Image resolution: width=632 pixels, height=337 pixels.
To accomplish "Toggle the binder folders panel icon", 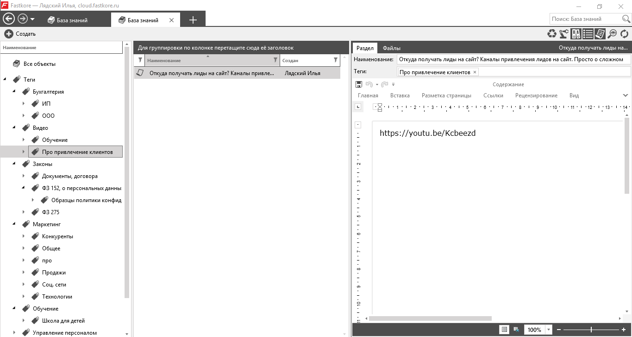I will 576,33.
